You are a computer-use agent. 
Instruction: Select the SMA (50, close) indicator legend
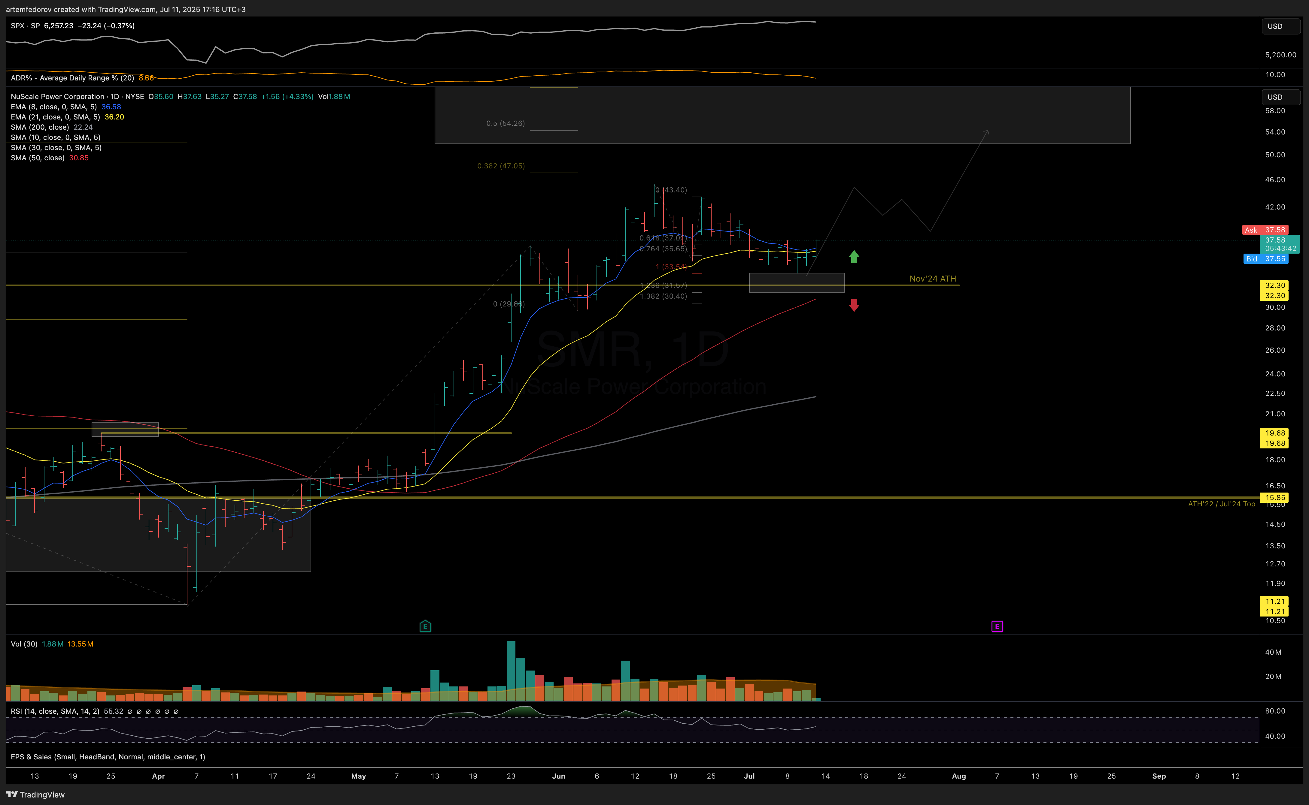(38, 158)
